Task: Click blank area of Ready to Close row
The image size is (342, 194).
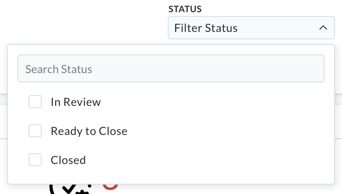Action: (x=218, y=131)
